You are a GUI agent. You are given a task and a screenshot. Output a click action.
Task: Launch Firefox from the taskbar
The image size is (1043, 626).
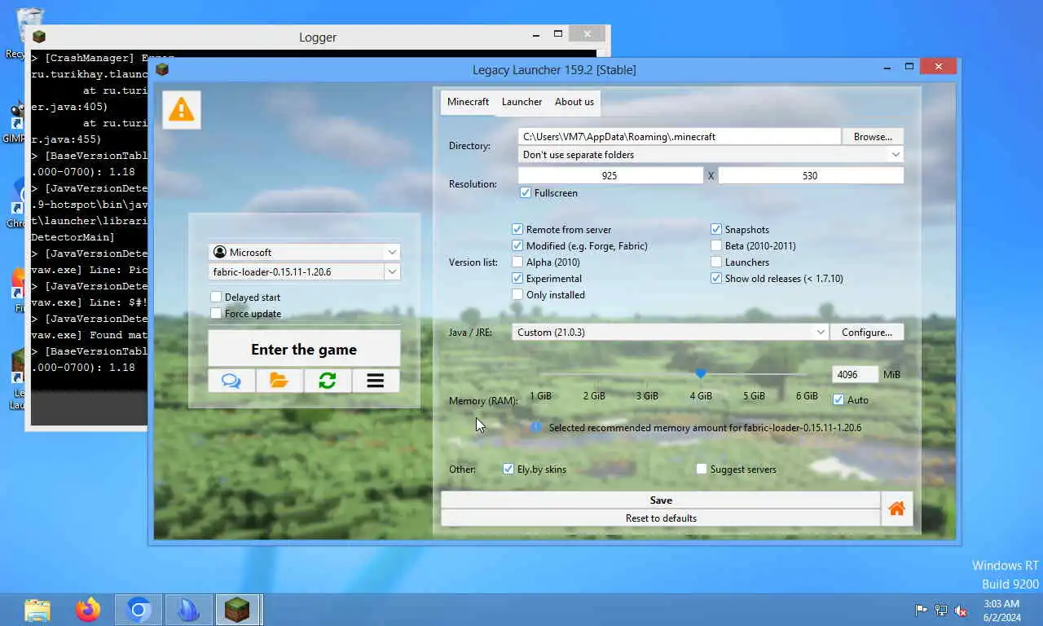click(88, 610)
